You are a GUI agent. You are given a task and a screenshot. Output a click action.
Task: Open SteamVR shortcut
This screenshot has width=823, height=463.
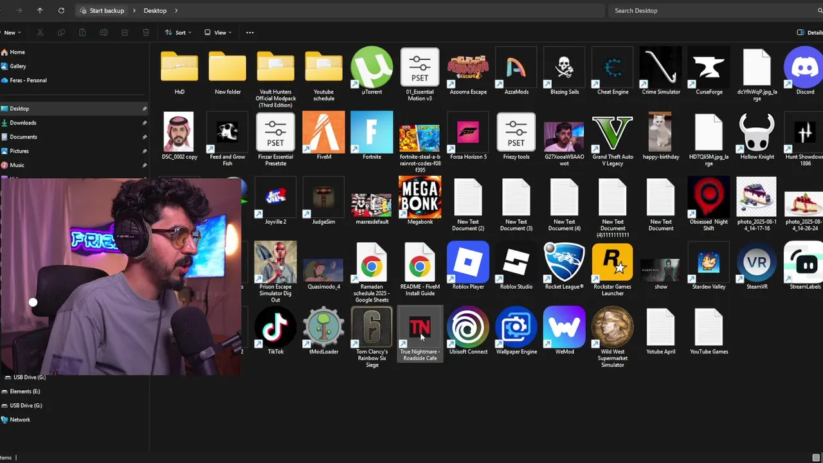point(757,266)
